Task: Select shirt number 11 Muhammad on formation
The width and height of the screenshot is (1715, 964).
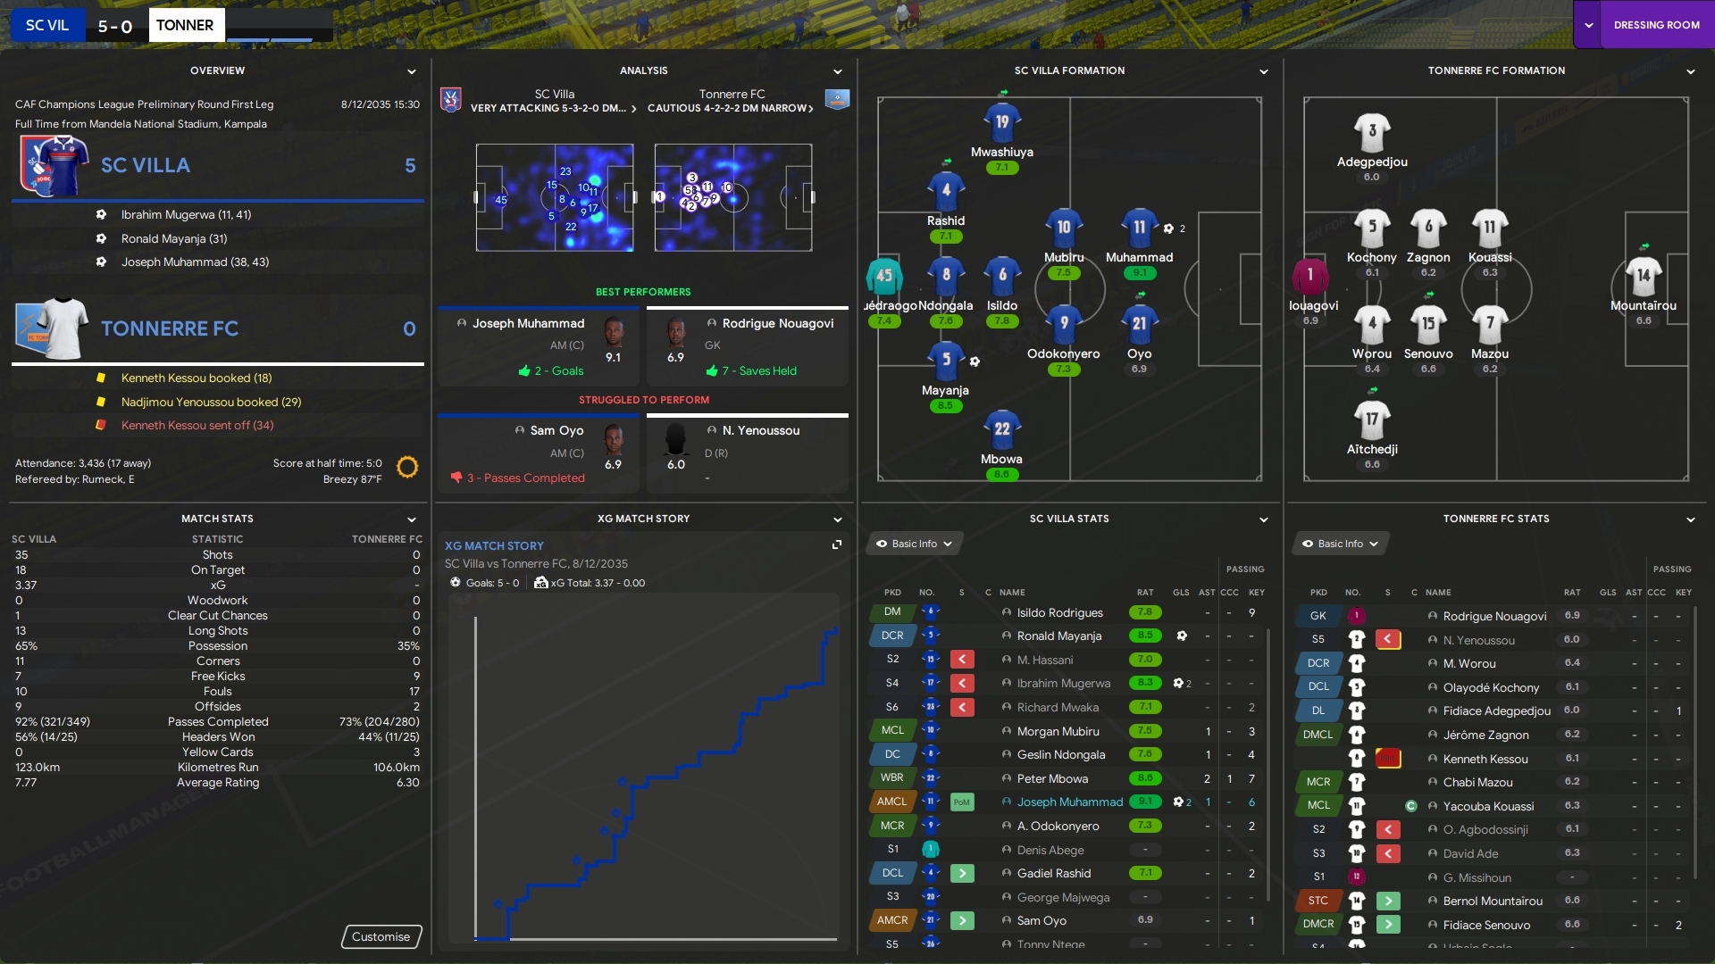Action: 1139,228
